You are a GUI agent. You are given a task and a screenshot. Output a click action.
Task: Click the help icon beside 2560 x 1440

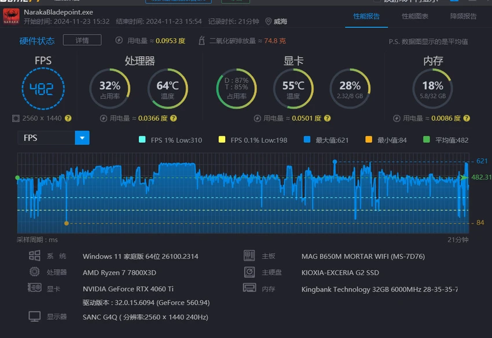[x=68, y=118]
